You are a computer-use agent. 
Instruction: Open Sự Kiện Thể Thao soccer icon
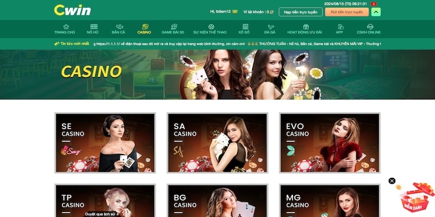(211, 27)
